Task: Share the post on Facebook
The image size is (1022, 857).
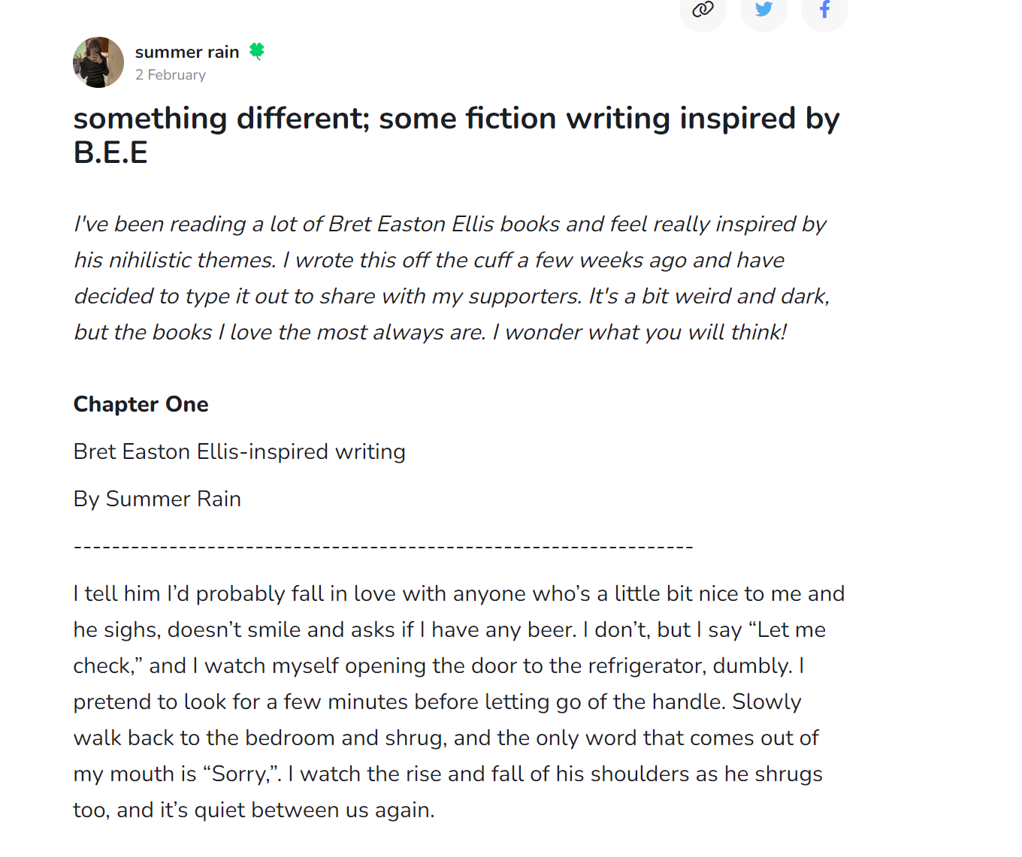Action: tap(824, 10)
